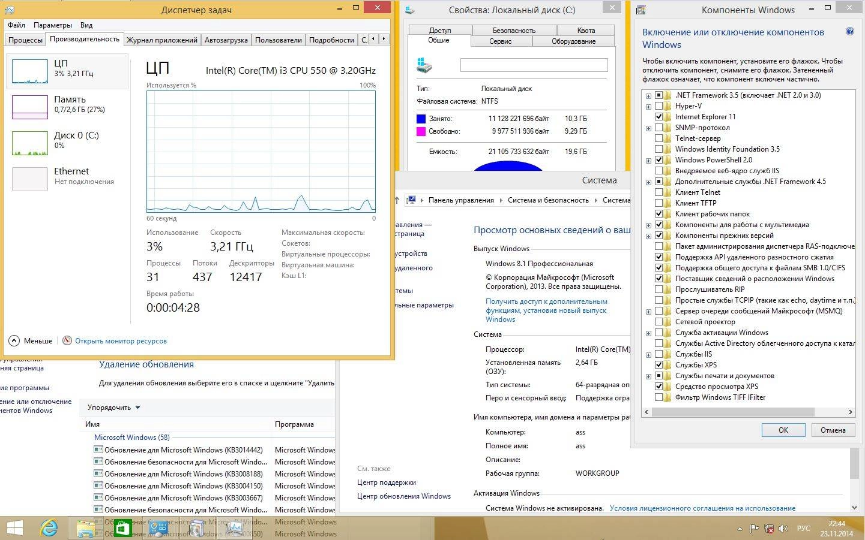Viewport: 865px width, 540px height.
Task: Click the up arrow in Система window
Action: click(x=397, y=200)
